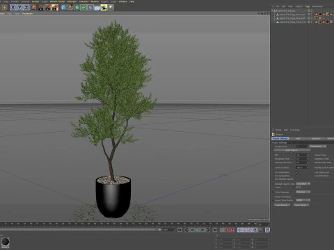Open the View Clipping dropdown

tap(303, 192)
